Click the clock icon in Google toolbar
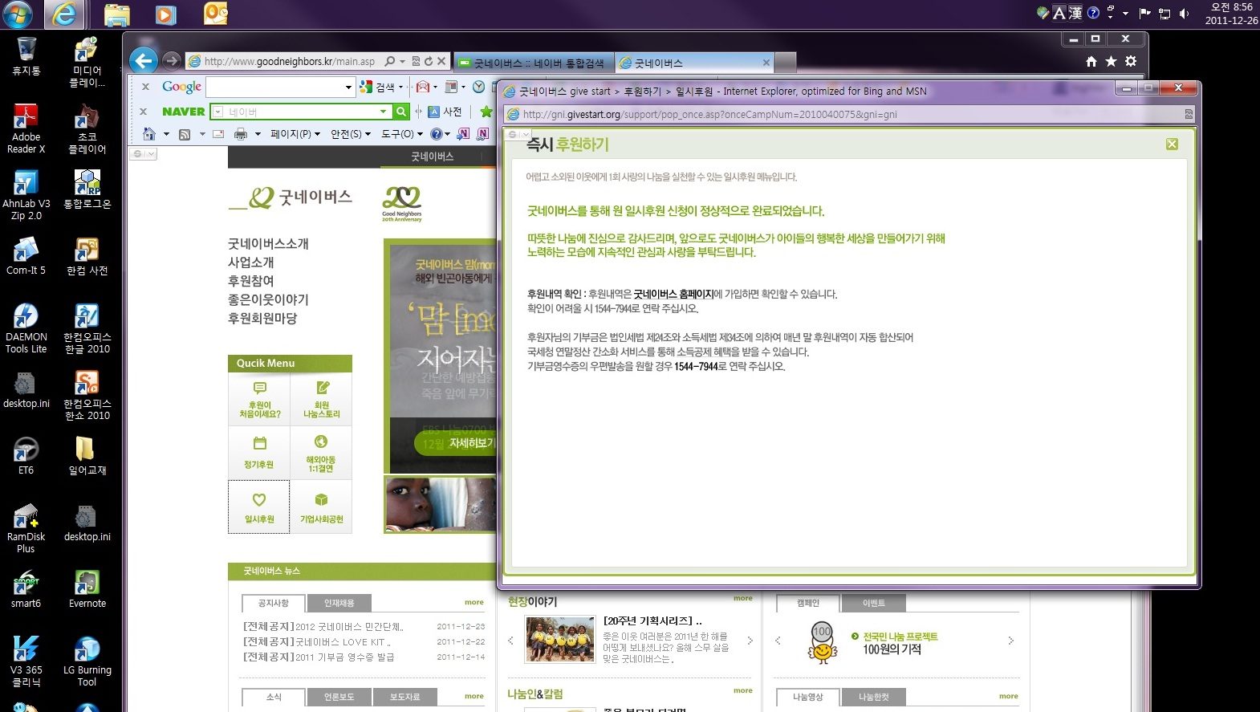 tap(479, 87)
